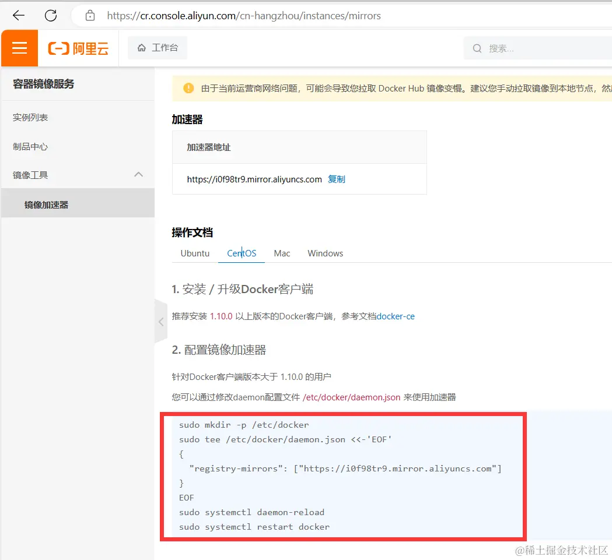Reload the page with the refresh icon
The image size is (612, 560).
pos(51,16)
